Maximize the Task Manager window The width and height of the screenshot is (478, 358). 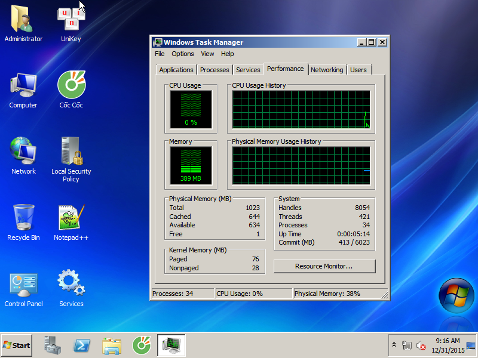coord(371,42)
